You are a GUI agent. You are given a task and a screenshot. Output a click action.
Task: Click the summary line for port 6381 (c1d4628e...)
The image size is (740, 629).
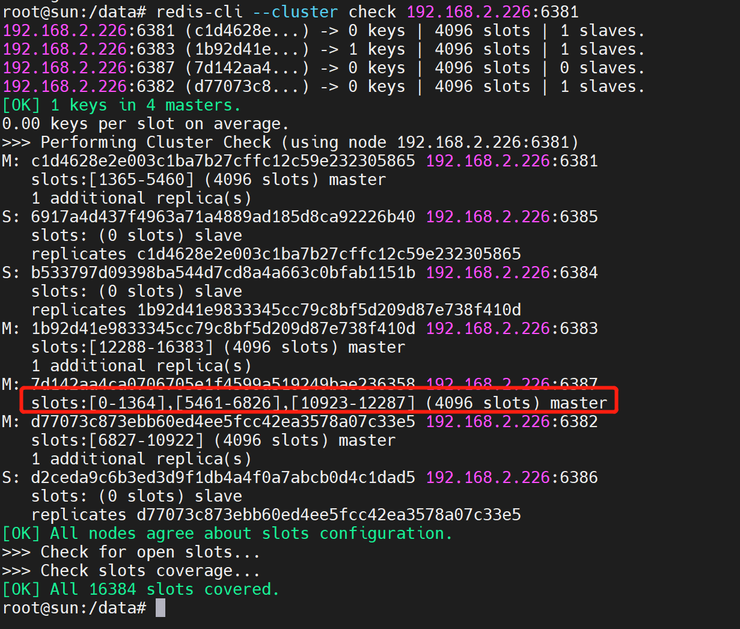[323, 30]
